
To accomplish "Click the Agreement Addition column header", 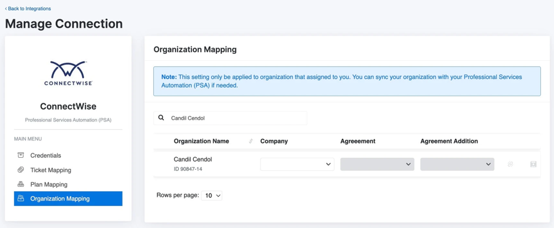I will 449,141.
